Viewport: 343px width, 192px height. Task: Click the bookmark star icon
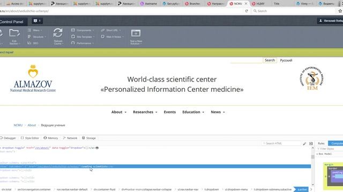(x=340, y=11)
